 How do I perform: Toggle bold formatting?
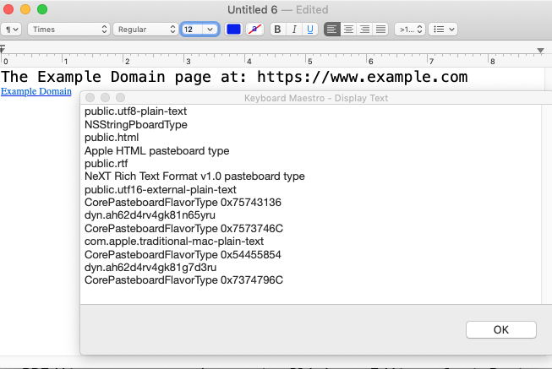pyautogui.click(x=278, y=30)
